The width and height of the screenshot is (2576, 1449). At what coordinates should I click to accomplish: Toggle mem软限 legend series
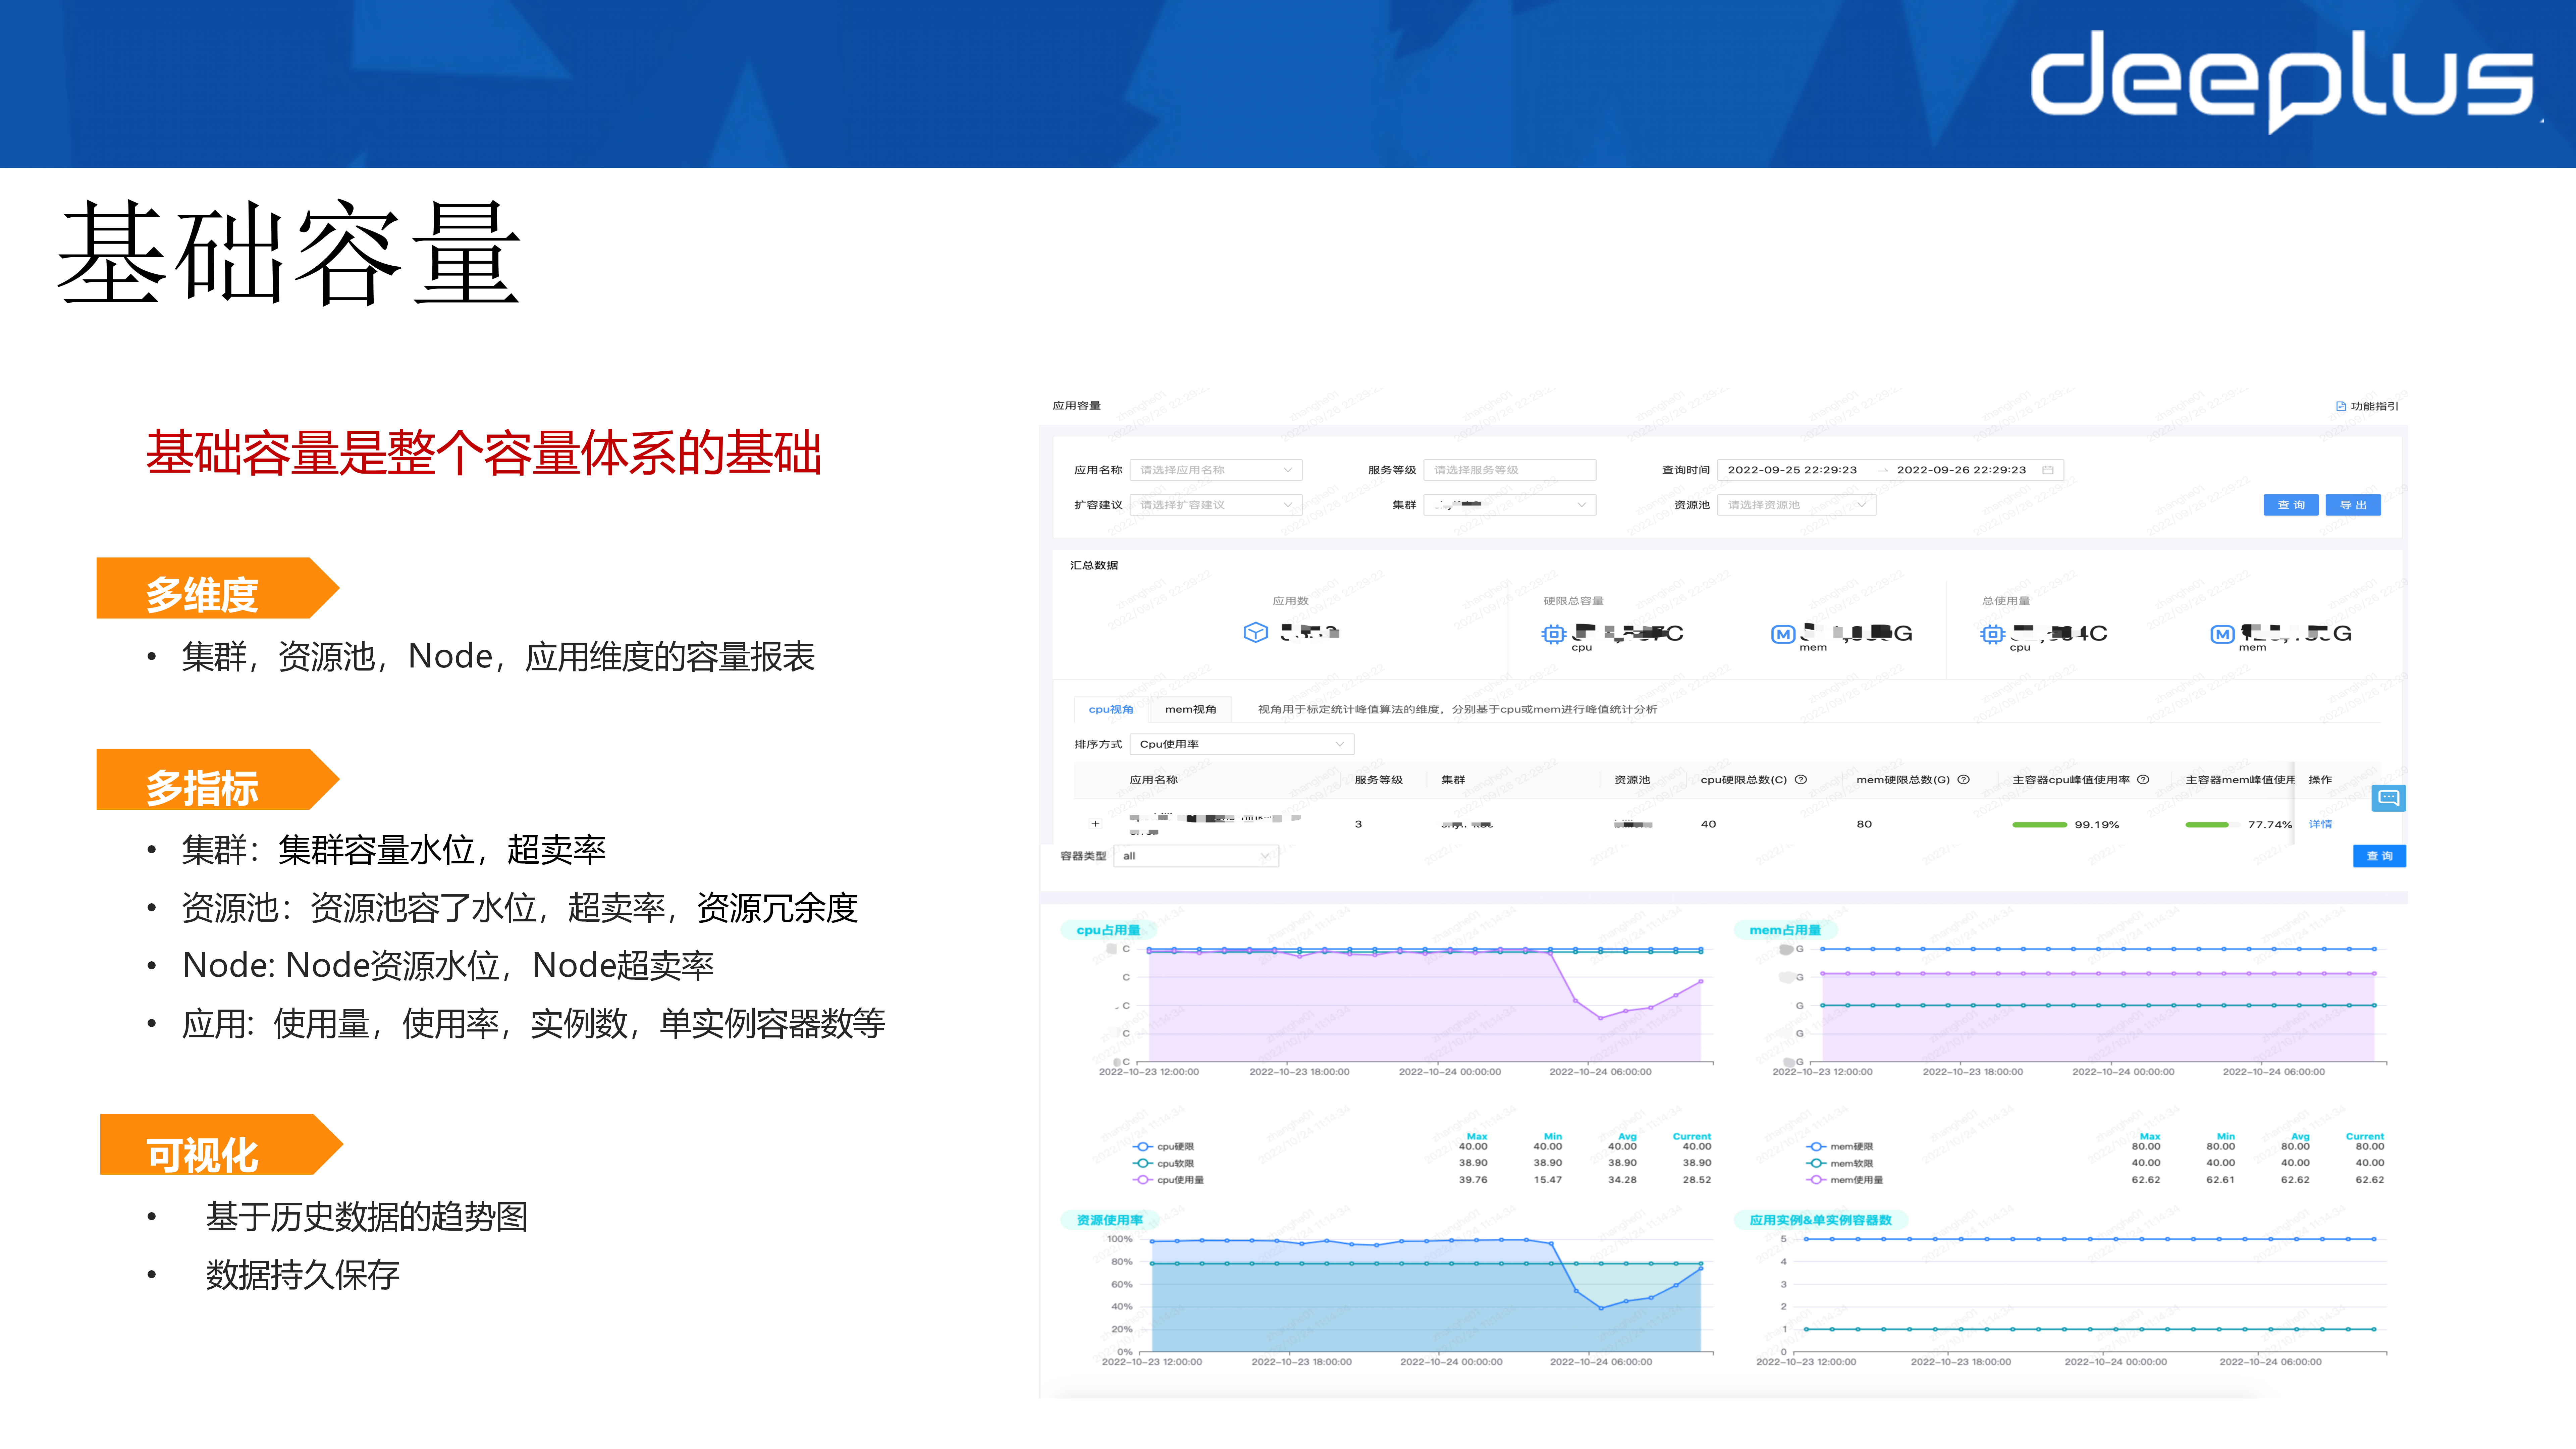1840,1164
